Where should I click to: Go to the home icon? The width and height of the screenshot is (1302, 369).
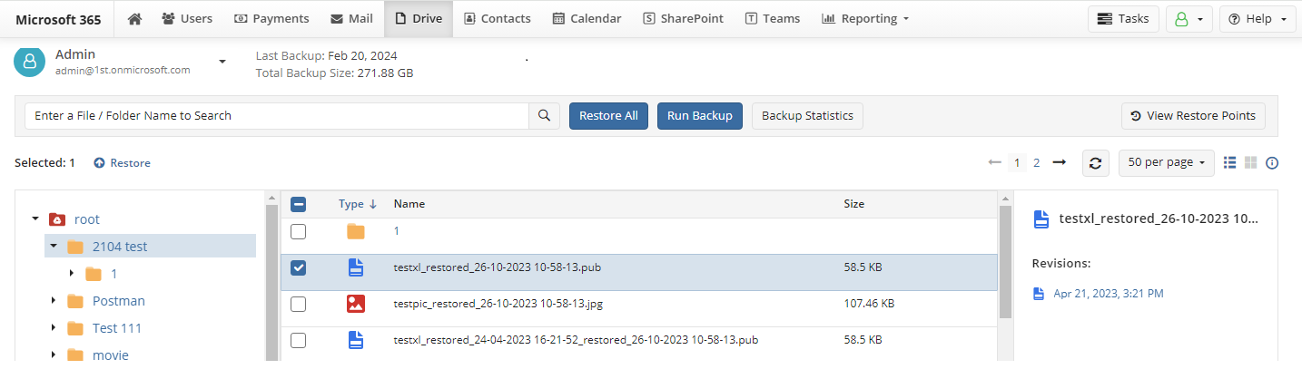click(134, 19)
